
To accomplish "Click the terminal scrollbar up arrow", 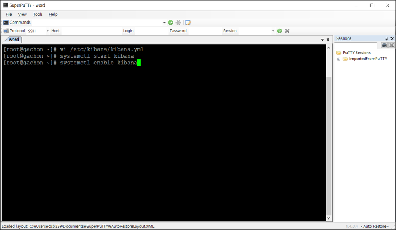I will pyautogui.click(x=328, y=48).
